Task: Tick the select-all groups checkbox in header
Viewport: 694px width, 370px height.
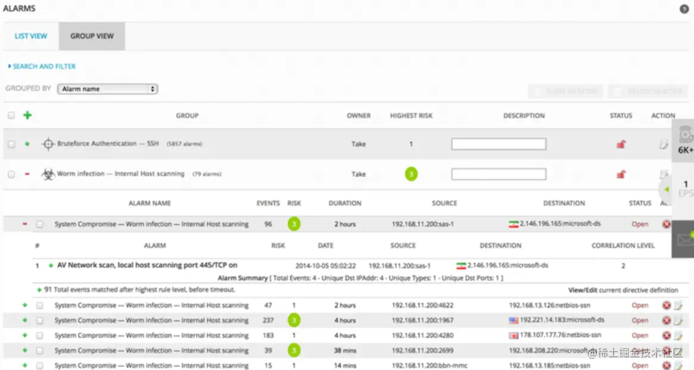Action: [11, 116]
